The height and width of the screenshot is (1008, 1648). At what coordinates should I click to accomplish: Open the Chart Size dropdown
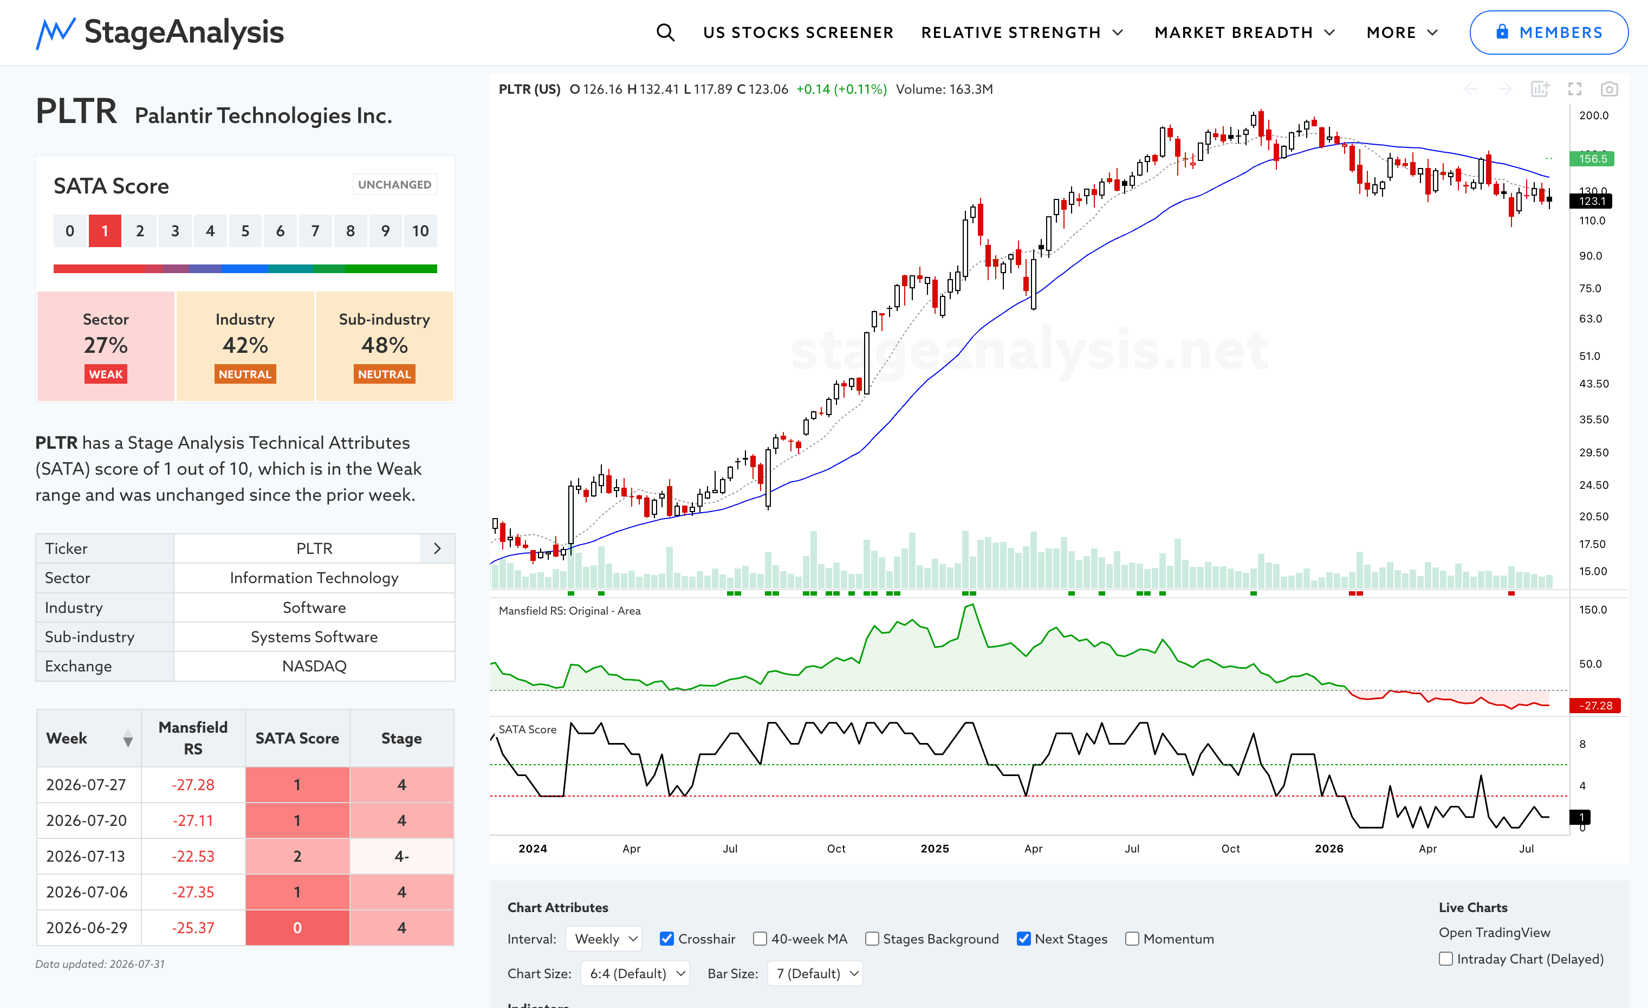pyautogui.click(x=635, y=973)
